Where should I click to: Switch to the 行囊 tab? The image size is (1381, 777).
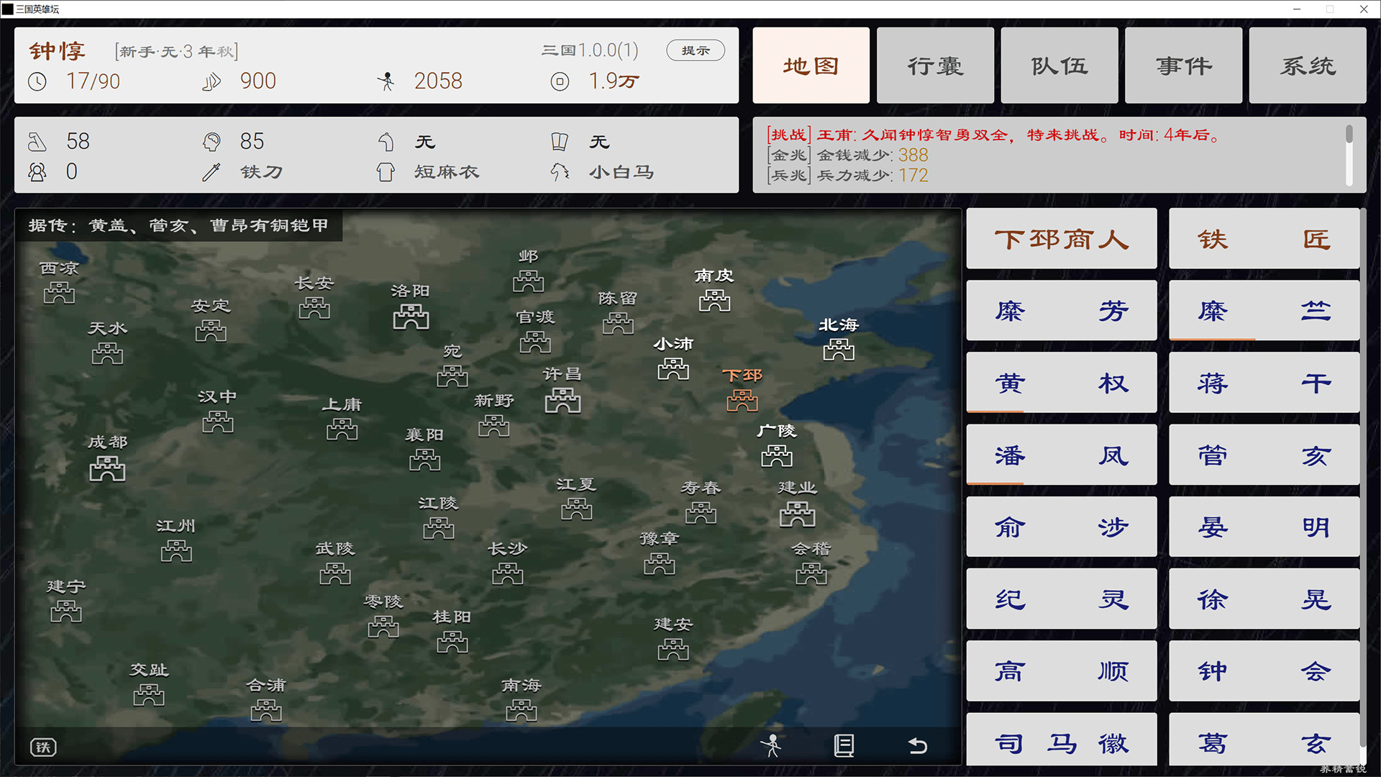coord(935,65)
